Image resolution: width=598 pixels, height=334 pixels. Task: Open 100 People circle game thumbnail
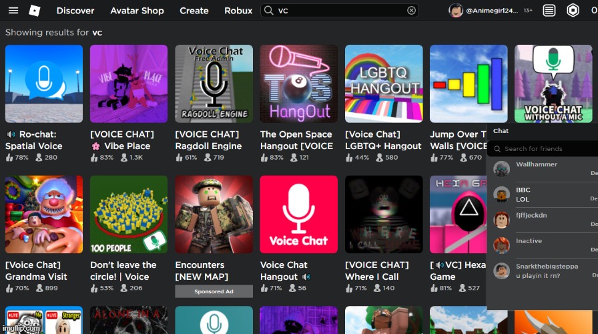[x=129, y=214]
